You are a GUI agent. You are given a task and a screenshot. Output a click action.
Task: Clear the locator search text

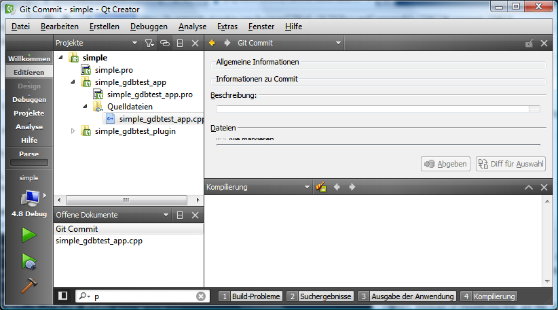[x=201, y=296]
